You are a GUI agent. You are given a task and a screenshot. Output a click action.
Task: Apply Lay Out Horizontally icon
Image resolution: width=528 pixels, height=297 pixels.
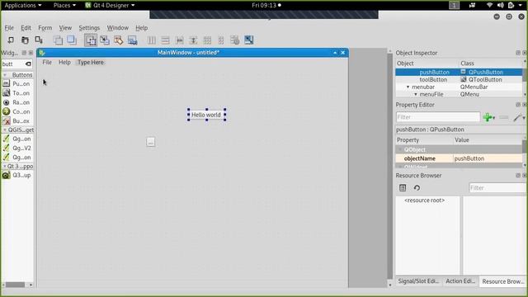[x=152, y=40]
